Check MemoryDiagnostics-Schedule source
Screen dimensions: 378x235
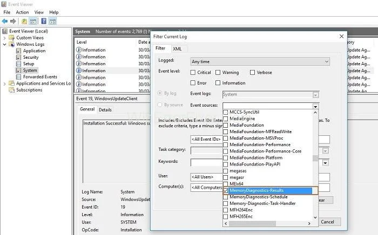(226, 197)
